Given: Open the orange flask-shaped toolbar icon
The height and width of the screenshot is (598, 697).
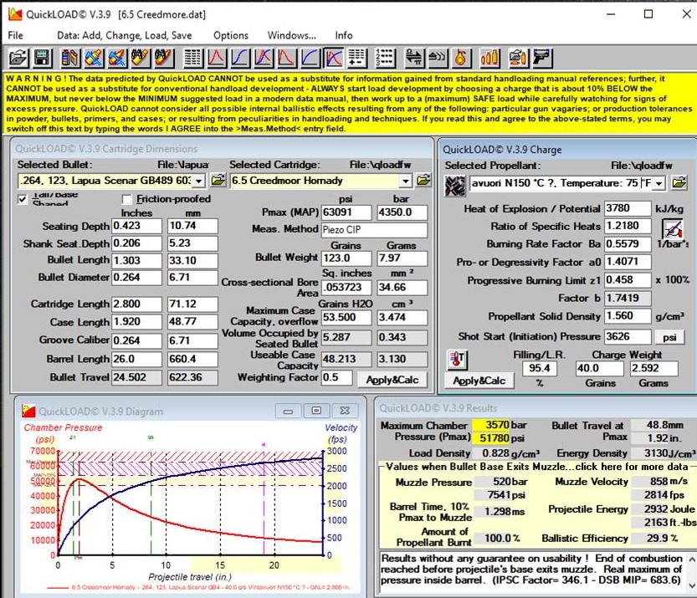Looking at the screenshot, I should [x=461, y=59].
